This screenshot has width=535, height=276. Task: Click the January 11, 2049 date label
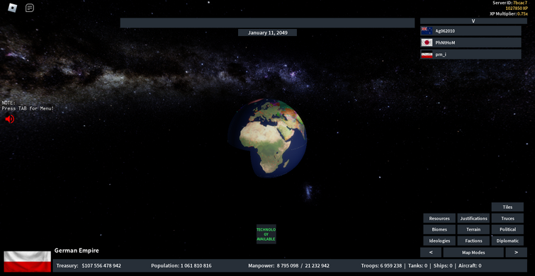click(x=268, y=33)
